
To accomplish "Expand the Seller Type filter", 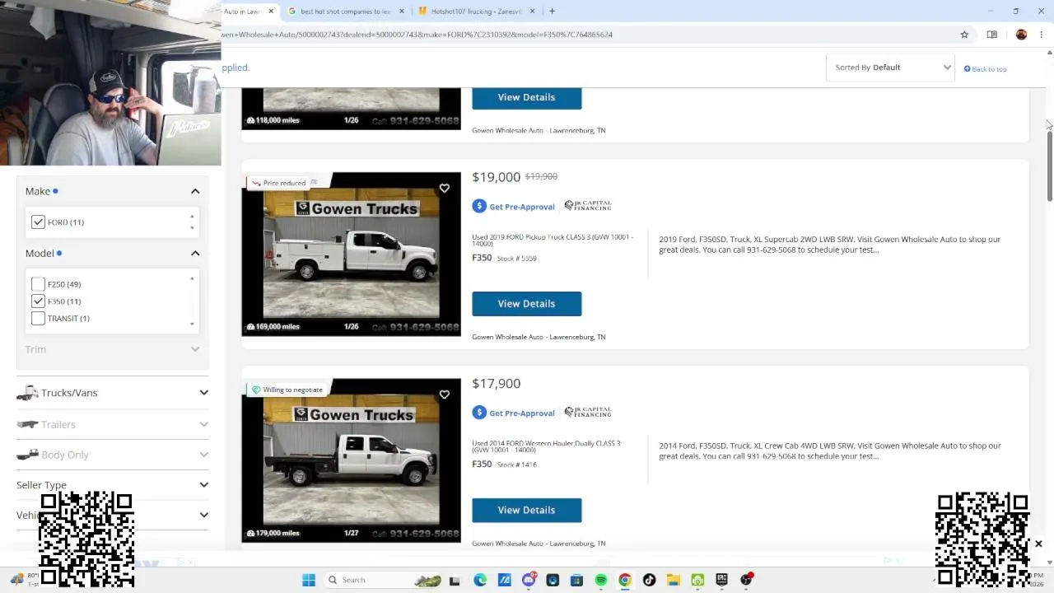I will pos(113,485).
